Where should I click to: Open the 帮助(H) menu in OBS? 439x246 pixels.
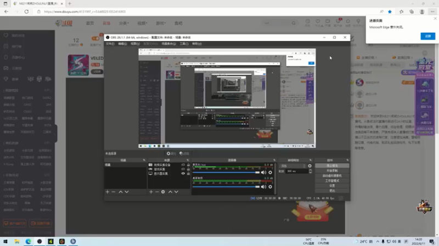pyautogui.click(x=197, y=44)
